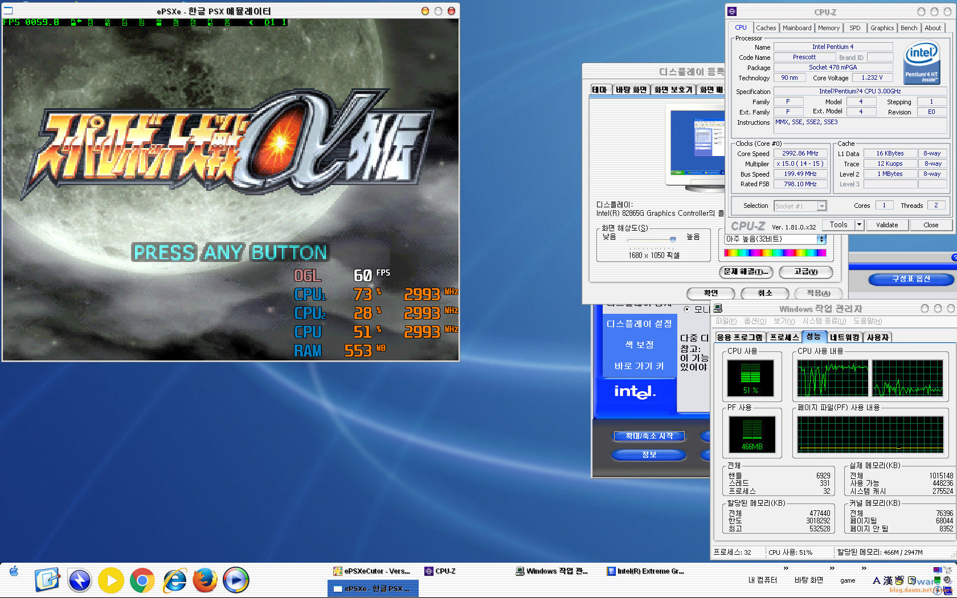This screenshot has height=598, width=957.
Task: Click the 문제 해결(T) troubleshoot button
Action: pyautogui.click(x=746, y=272)
